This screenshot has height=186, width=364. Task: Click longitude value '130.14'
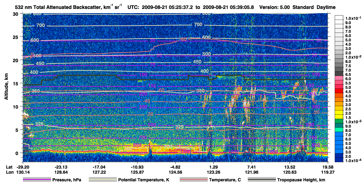click(x=23, y=172)
